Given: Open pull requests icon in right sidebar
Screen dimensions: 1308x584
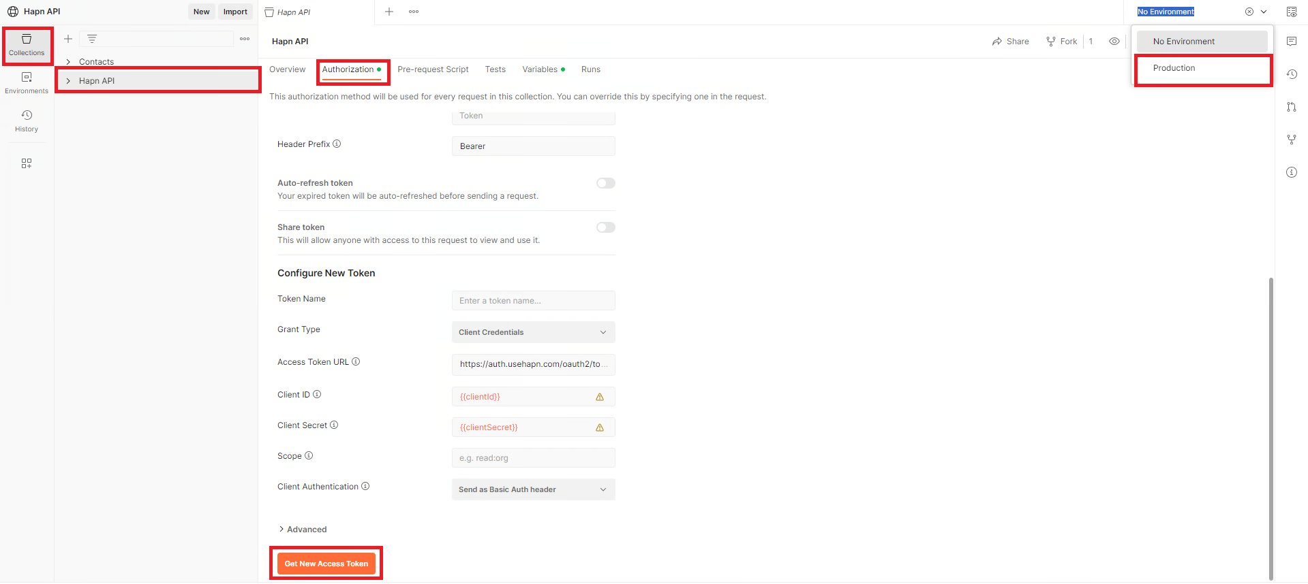Looking at the screenshot, I should coord(1292,107).
